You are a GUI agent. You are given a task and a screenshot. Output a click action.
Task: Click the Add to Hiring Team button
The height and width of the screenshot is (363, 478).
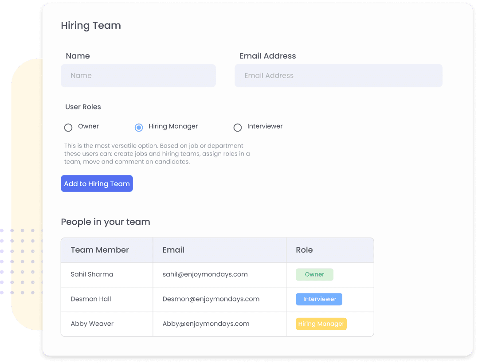(x=97, y=183)
